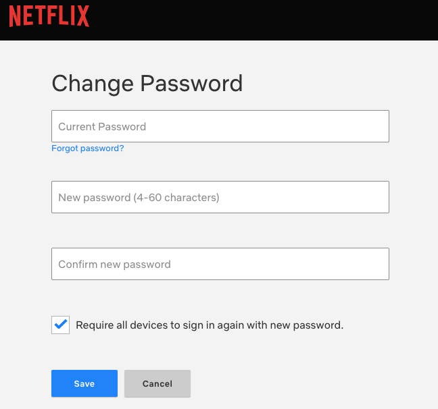Click the blue checkmark icon
The height and width of the screenshot is (409, 438).
click(x=61, y=325)
